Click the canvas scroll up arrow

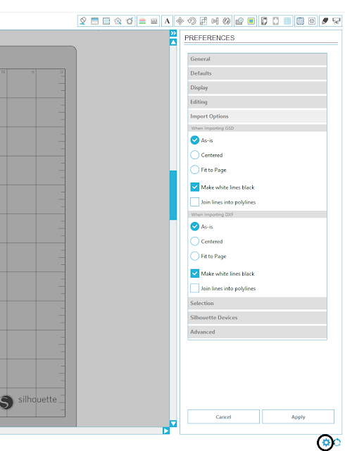[x=173, y=42]
